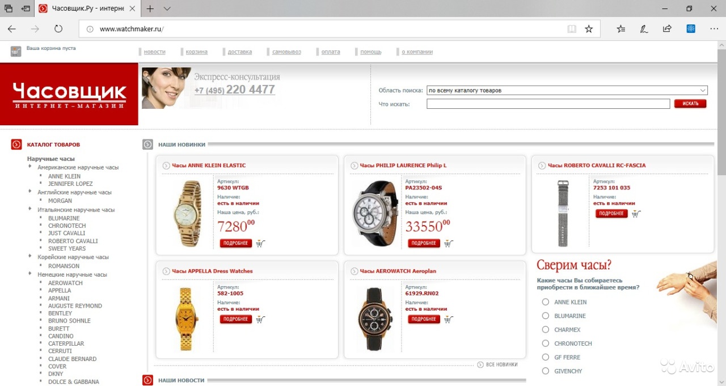Expand Корейские наручные часы category

(x=31, y=257)
